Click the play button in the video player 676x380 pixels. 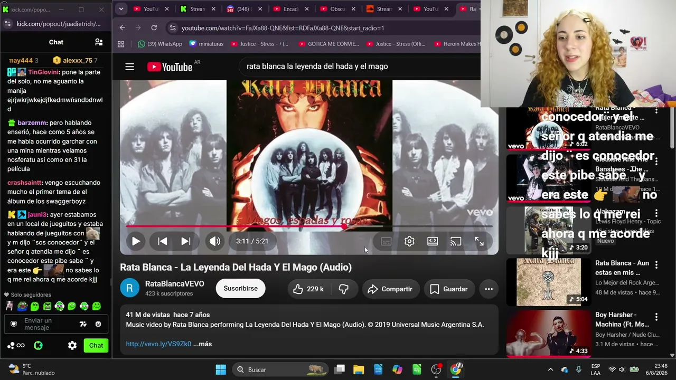point(136,241)
